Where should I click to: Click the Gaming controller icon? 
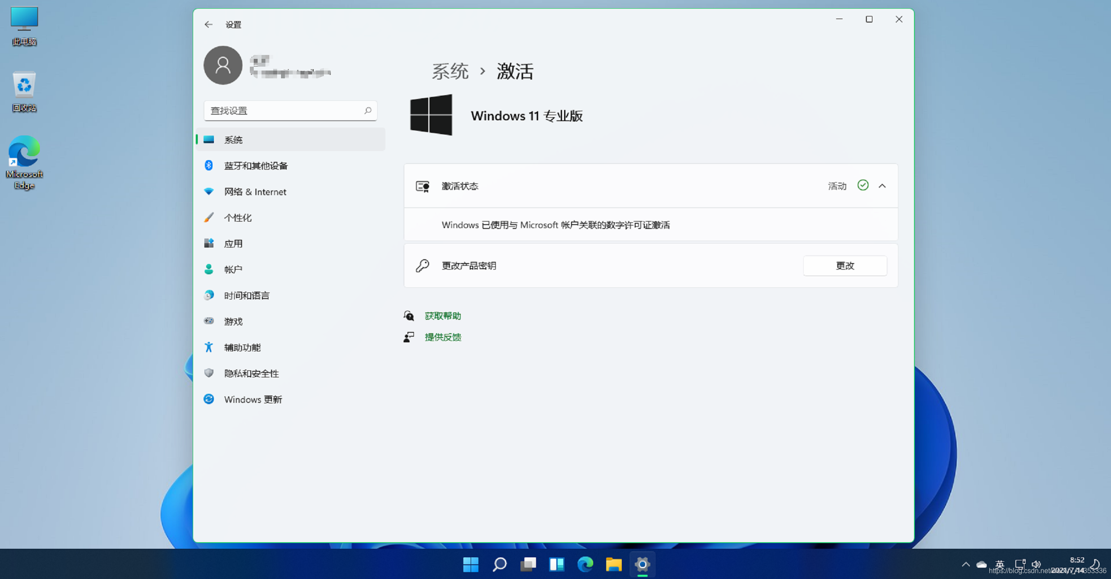209,321
